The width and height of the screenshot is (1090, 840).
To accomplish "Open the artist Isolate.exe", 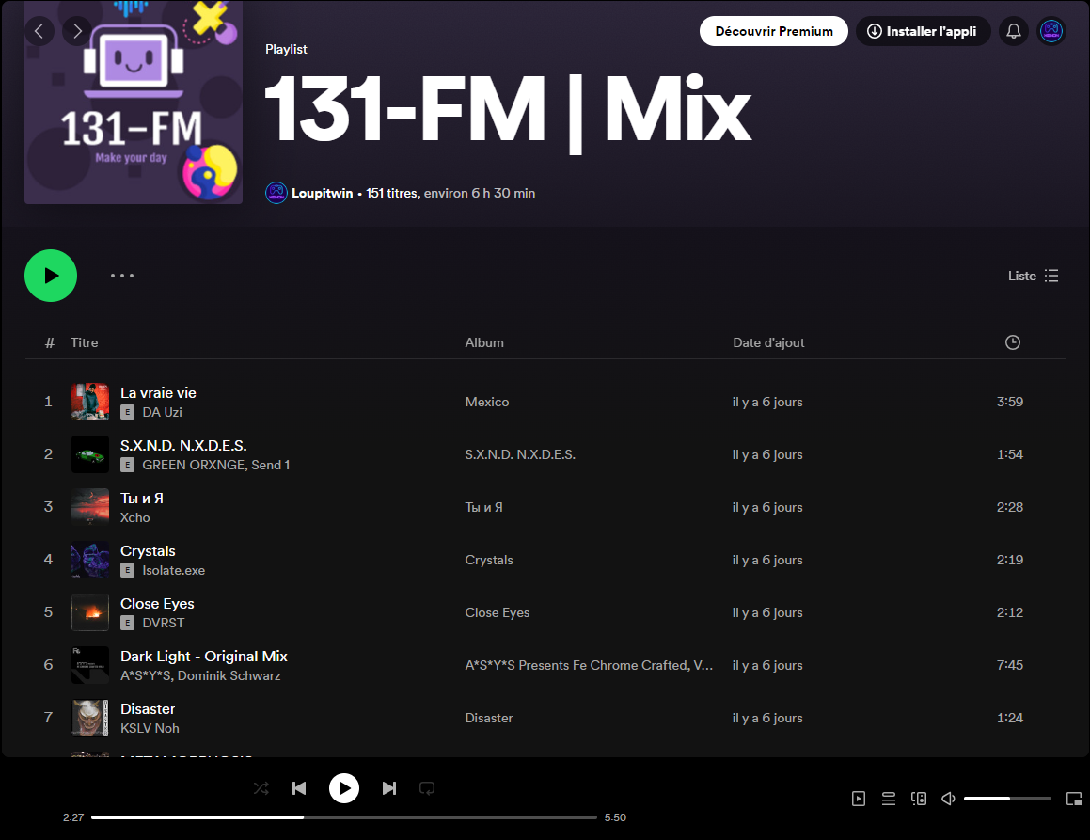I will [x=174, y=571].
